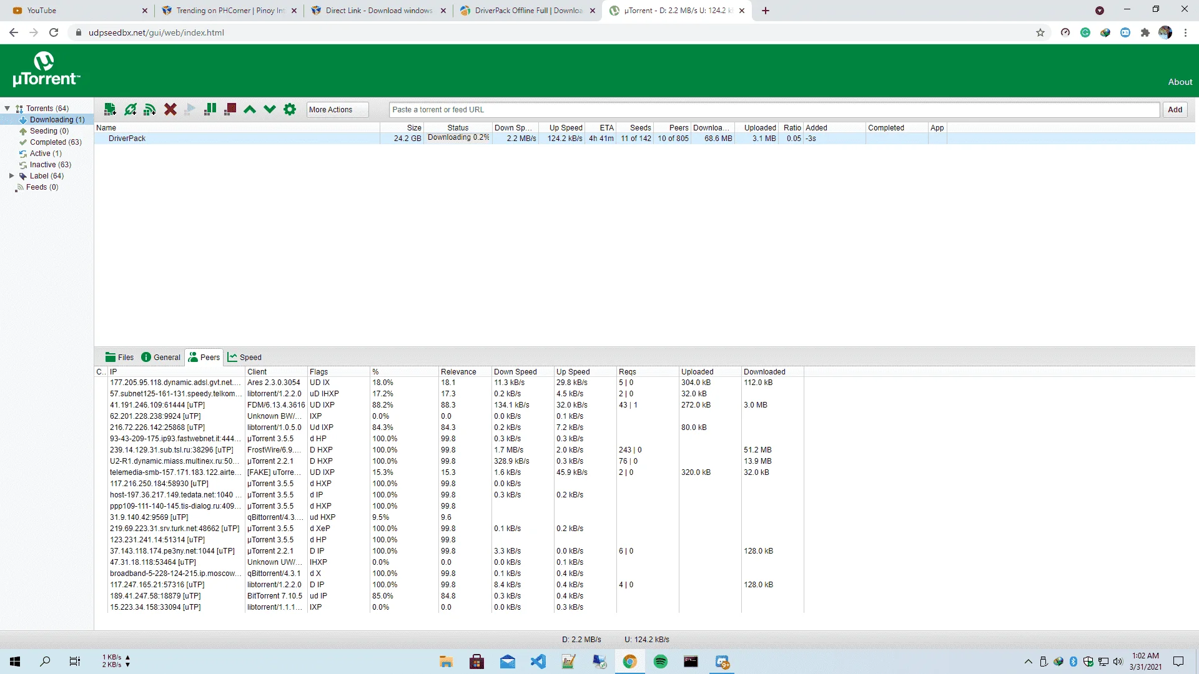1199x674 pixels.
Task: Select the DriverPack torrent row
Action: [x=644, y=139]
